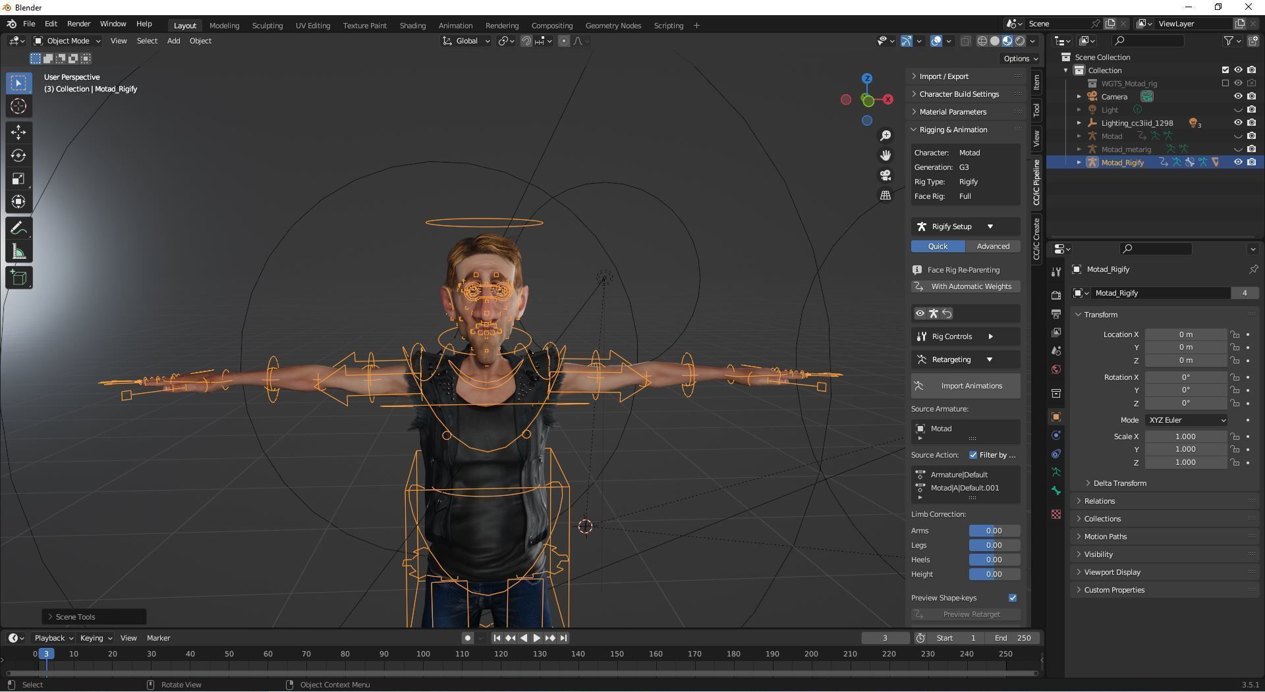Viewport: 1265px width, 692px height.
Task: Hide Camera object in outliner
Action: pyautogui.click(x=1238, y=96)
